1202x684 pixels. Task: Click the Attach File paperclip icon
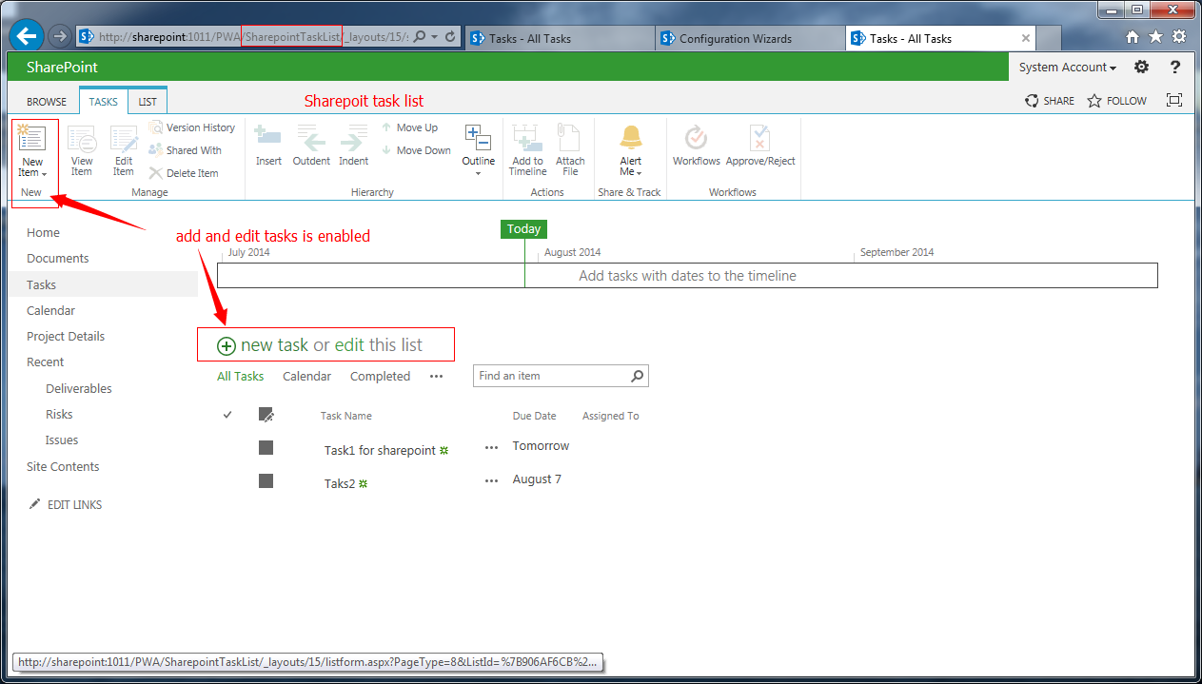(570, 138)
